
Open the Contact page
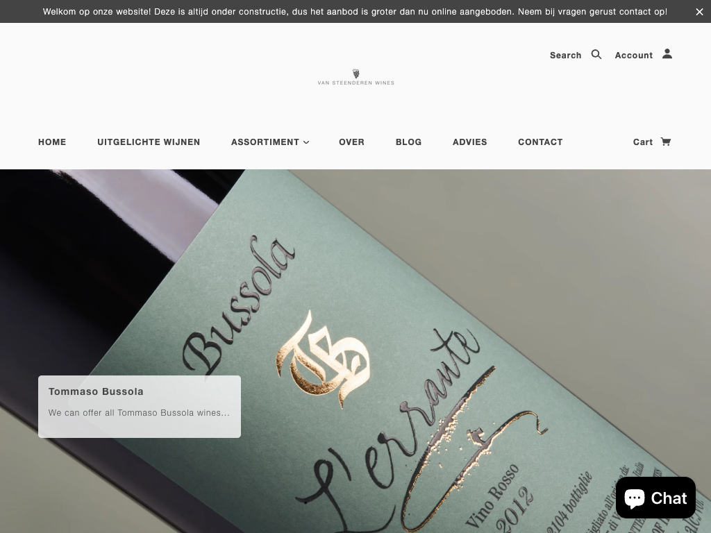click(540, 142)
